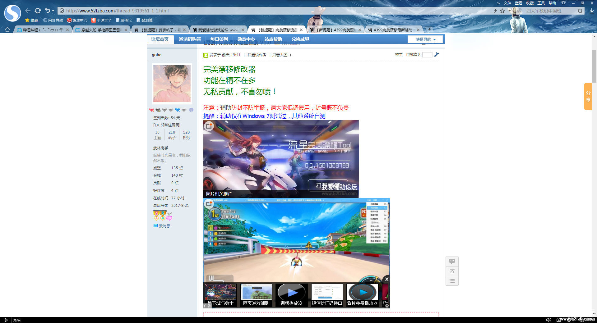Click the elevator jump go icon

tap(436, 55)
